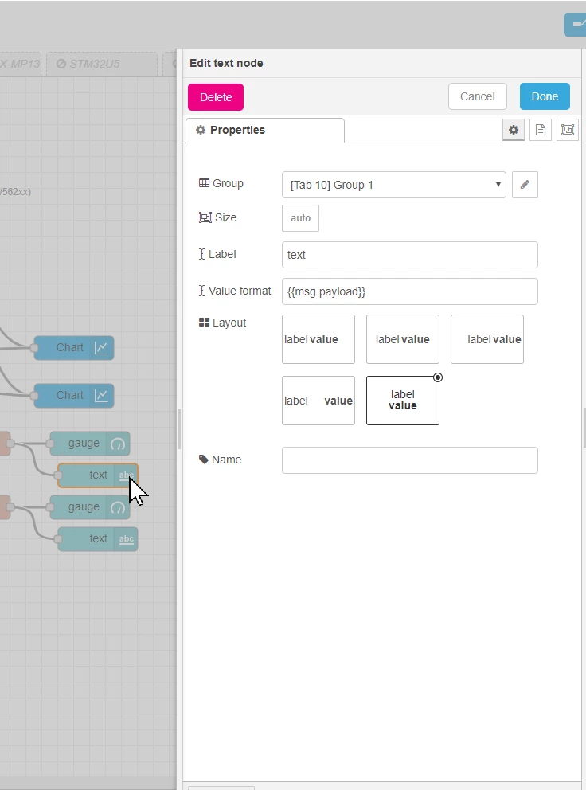The image size is (586, 790).
Task: Switch to the Properties tab
Action: pyautogui.click(x=265, y=130)
